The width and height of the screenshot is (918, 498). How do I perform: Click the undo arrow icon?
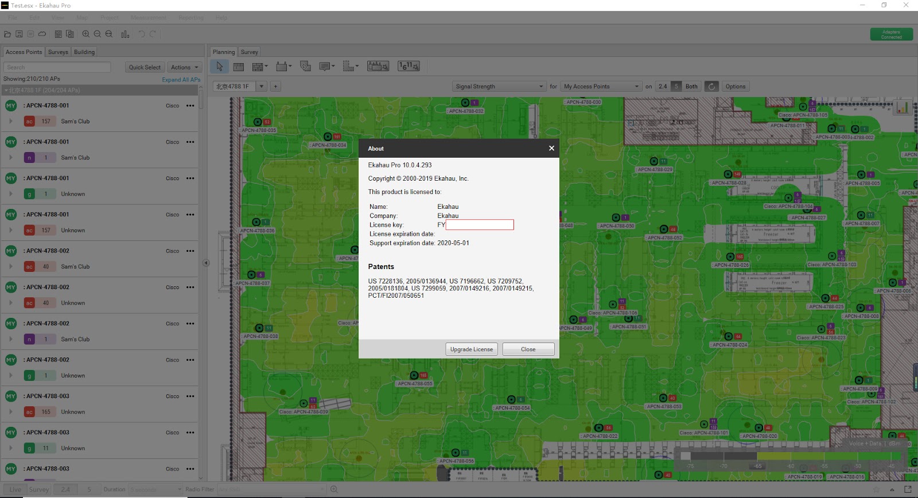point(142,34)
